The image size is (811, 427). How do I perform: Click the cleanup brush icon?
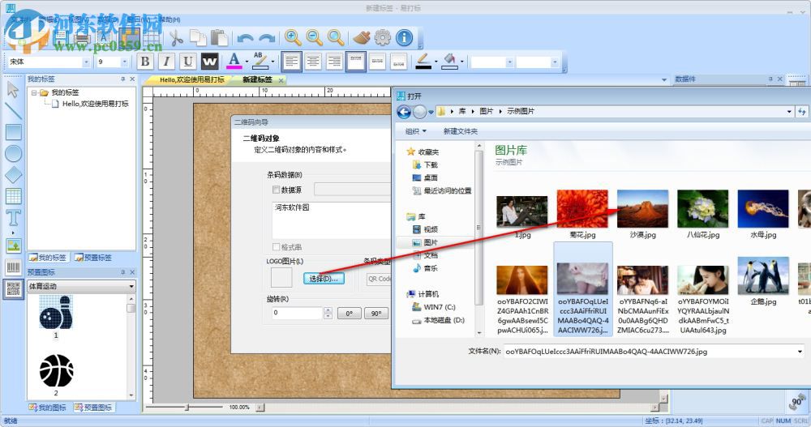(x=362, y=38)
